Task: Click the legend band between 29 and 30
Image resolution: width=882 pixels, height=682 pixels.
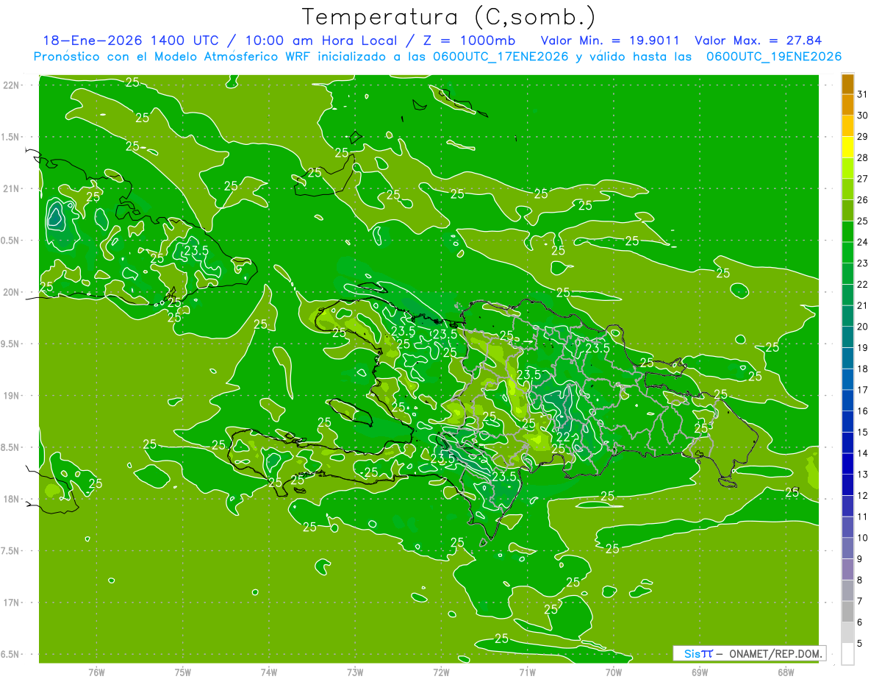Action: pyautogui.click(x=847, y=127)
